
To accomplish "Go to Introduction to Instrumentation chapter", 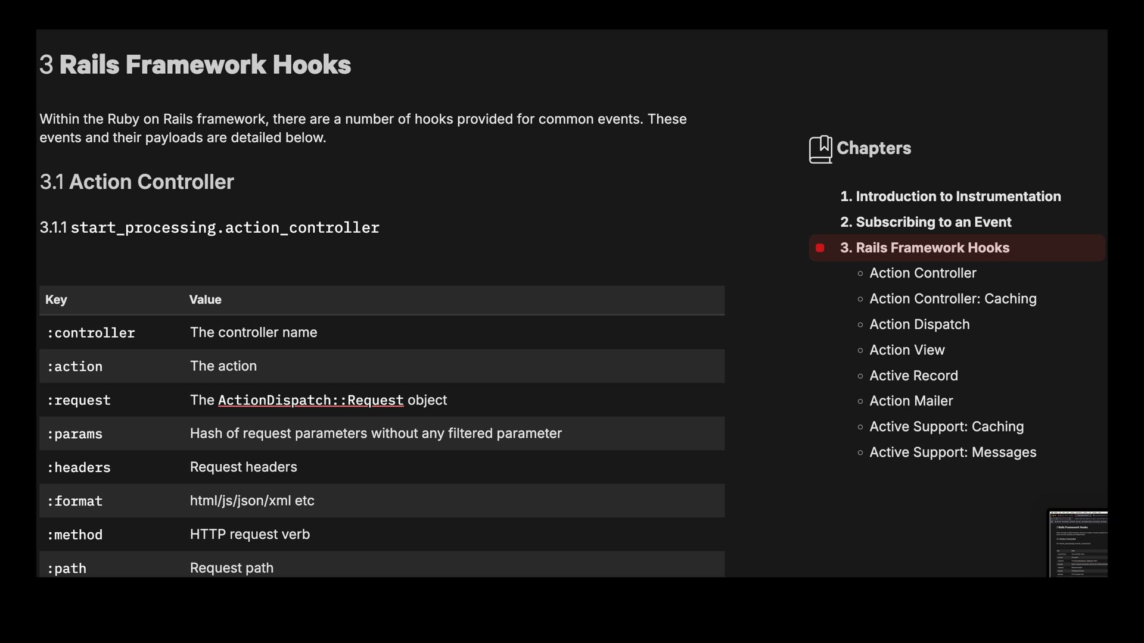I will pos(950,196).
